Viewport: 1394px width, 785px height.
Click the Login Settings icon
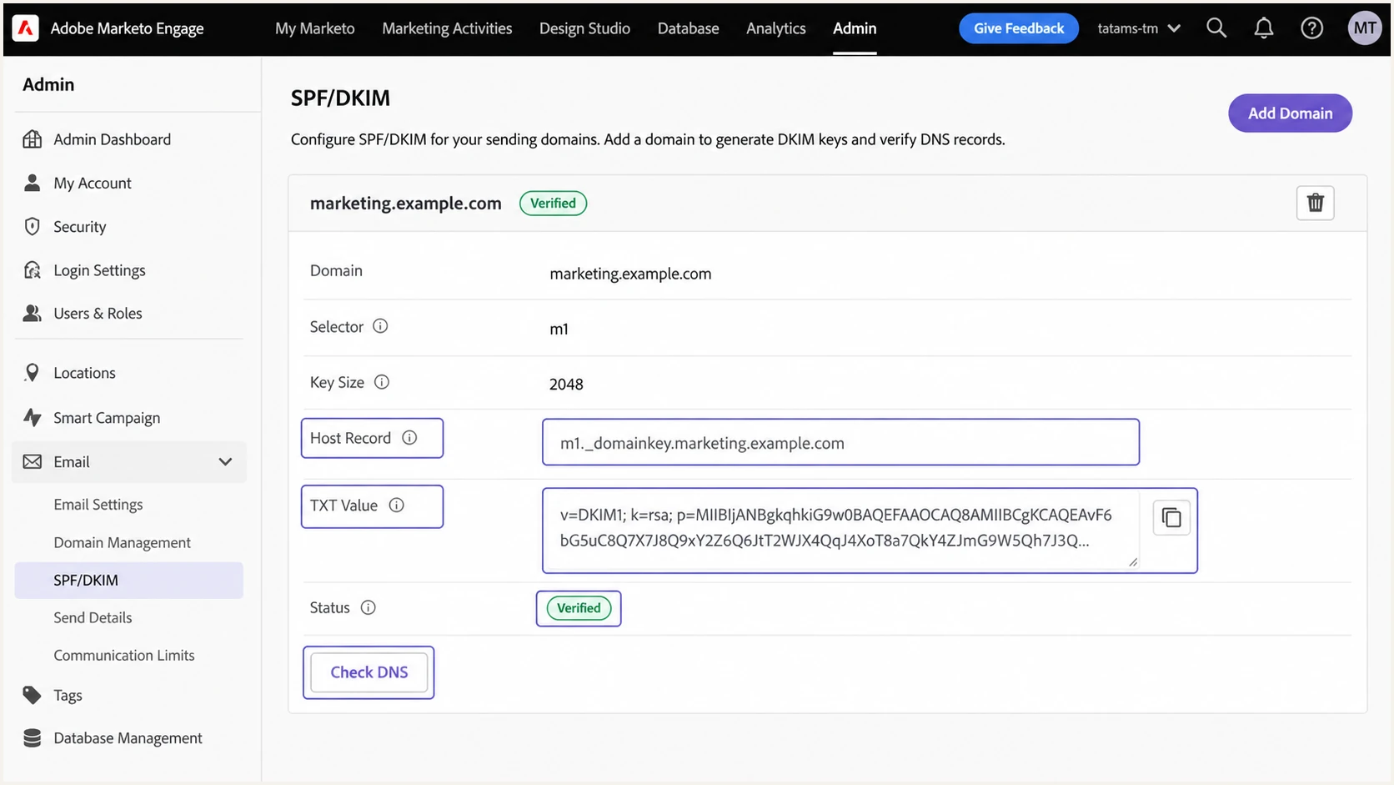click(32, 269)
